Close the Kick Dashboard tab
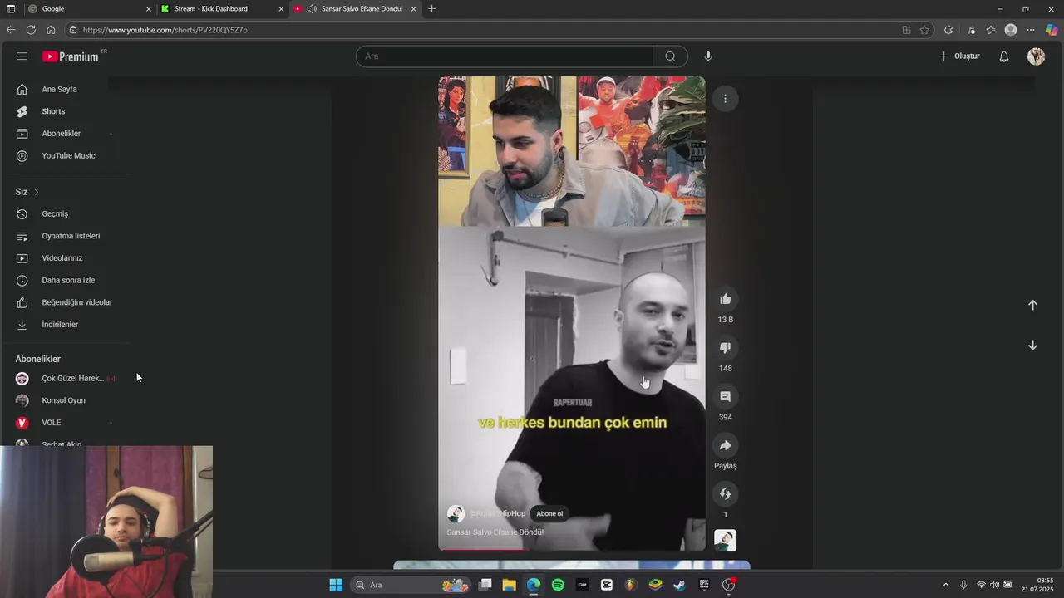 (x=281, y=9)
